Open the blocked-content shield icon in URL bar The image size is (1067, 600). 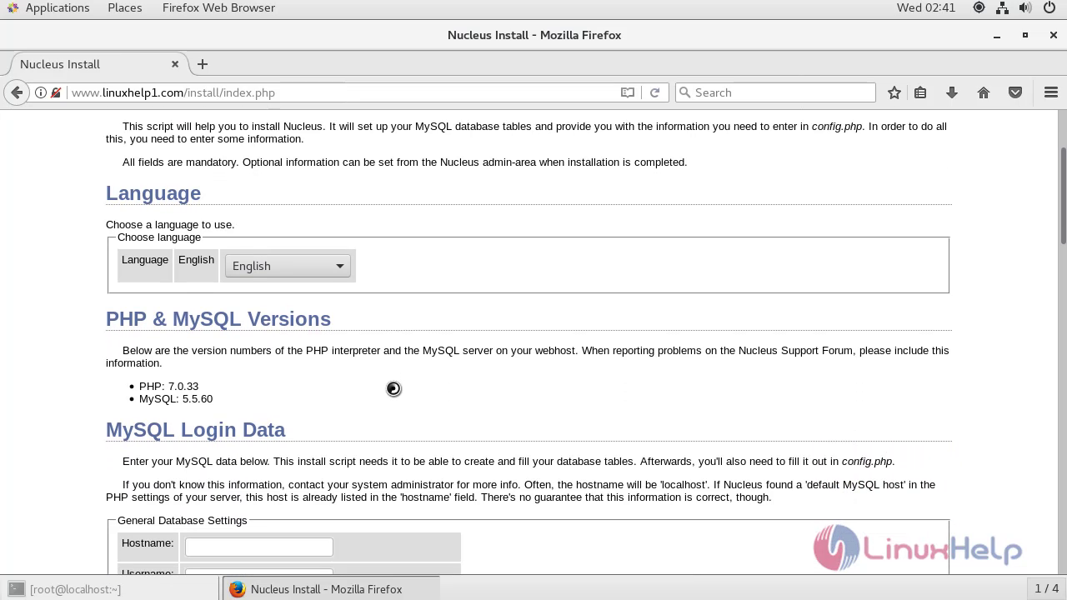coord(56,92)
